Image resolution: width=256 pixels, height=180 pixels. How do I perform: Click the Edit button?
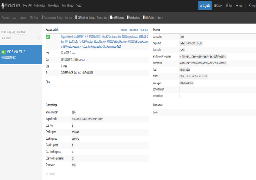229,6
